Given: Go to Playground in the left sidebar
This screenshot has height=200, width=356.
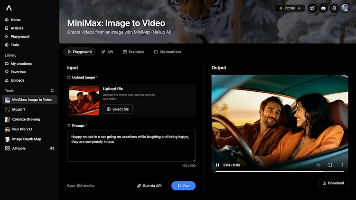Looking at the screenshot, I should 17,36.
